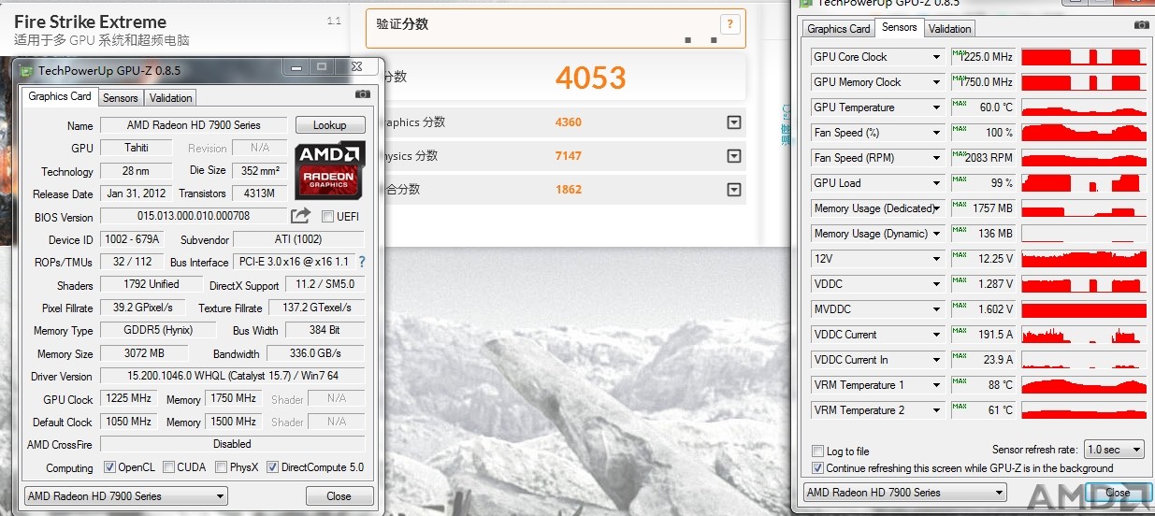This screenshot has width=1155, height=516.
Task: Open GPU selector dropdown in Graphics Card window
Action: pos(126,496)
